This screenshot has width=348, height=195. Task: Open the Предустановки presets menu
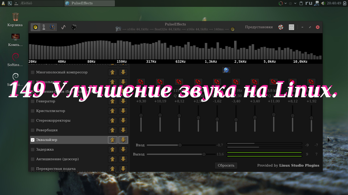click(259, 27)
